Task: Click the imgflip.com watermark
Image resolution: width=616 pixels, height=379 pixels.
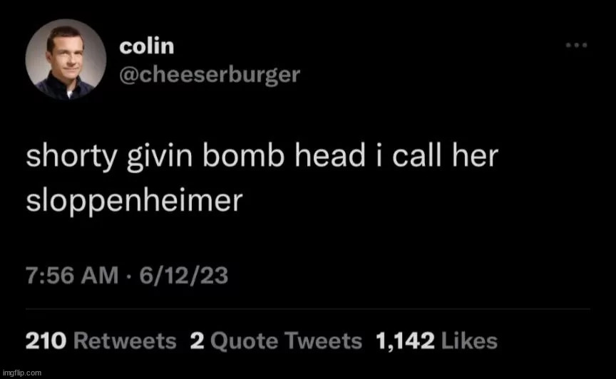Action: [x=21, y=373]
